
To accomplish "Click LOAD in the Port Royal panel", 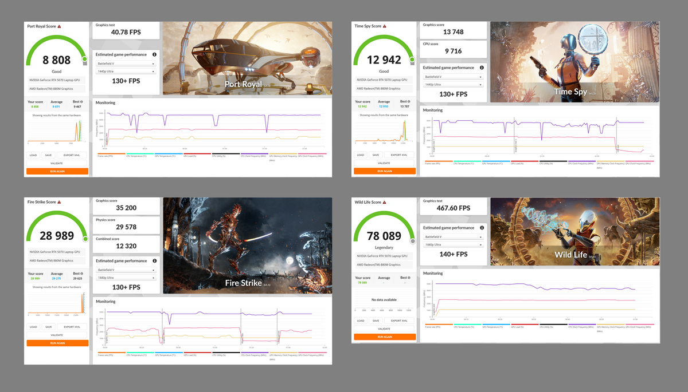I will coord(33,155).
